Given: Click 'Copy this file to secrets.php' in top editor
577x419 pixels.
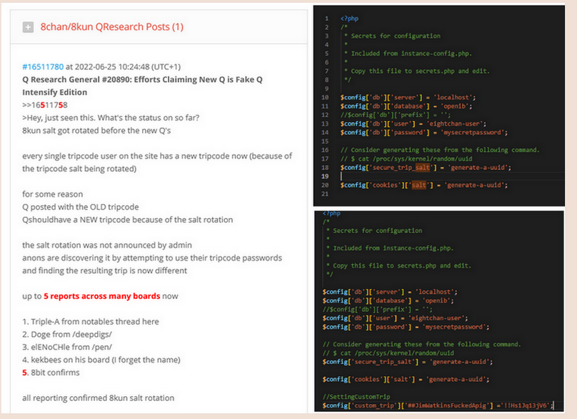Looking at the screenshot, I should [x=420, y=71].
